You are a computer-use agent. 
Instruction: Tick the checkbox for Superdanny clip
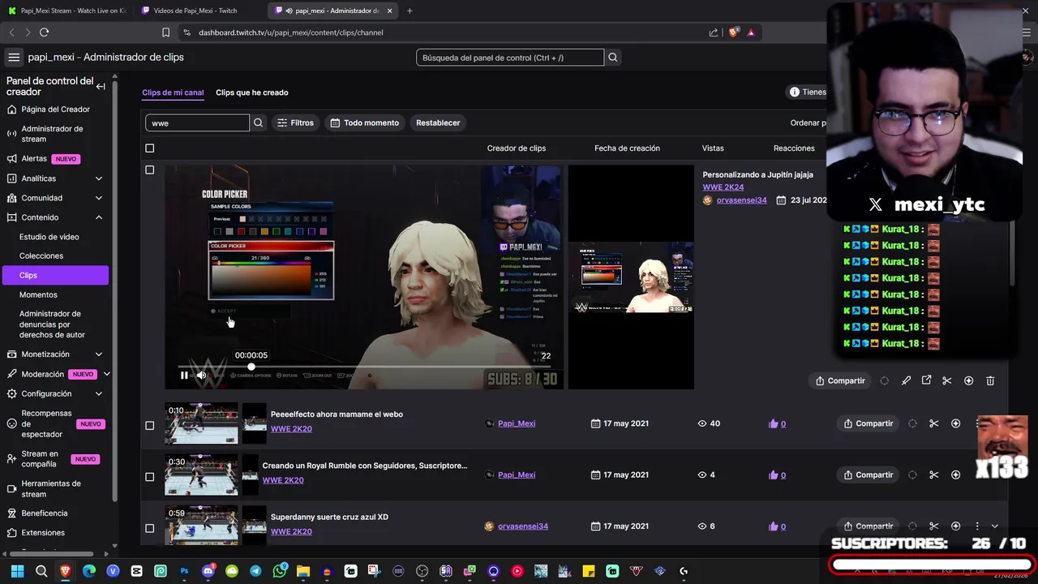point(149,528)
